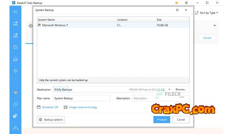Click Browse... to choose destination
The width and height of the screenshot is (232, 134).
pyautogui.click(x=181, y=89)
